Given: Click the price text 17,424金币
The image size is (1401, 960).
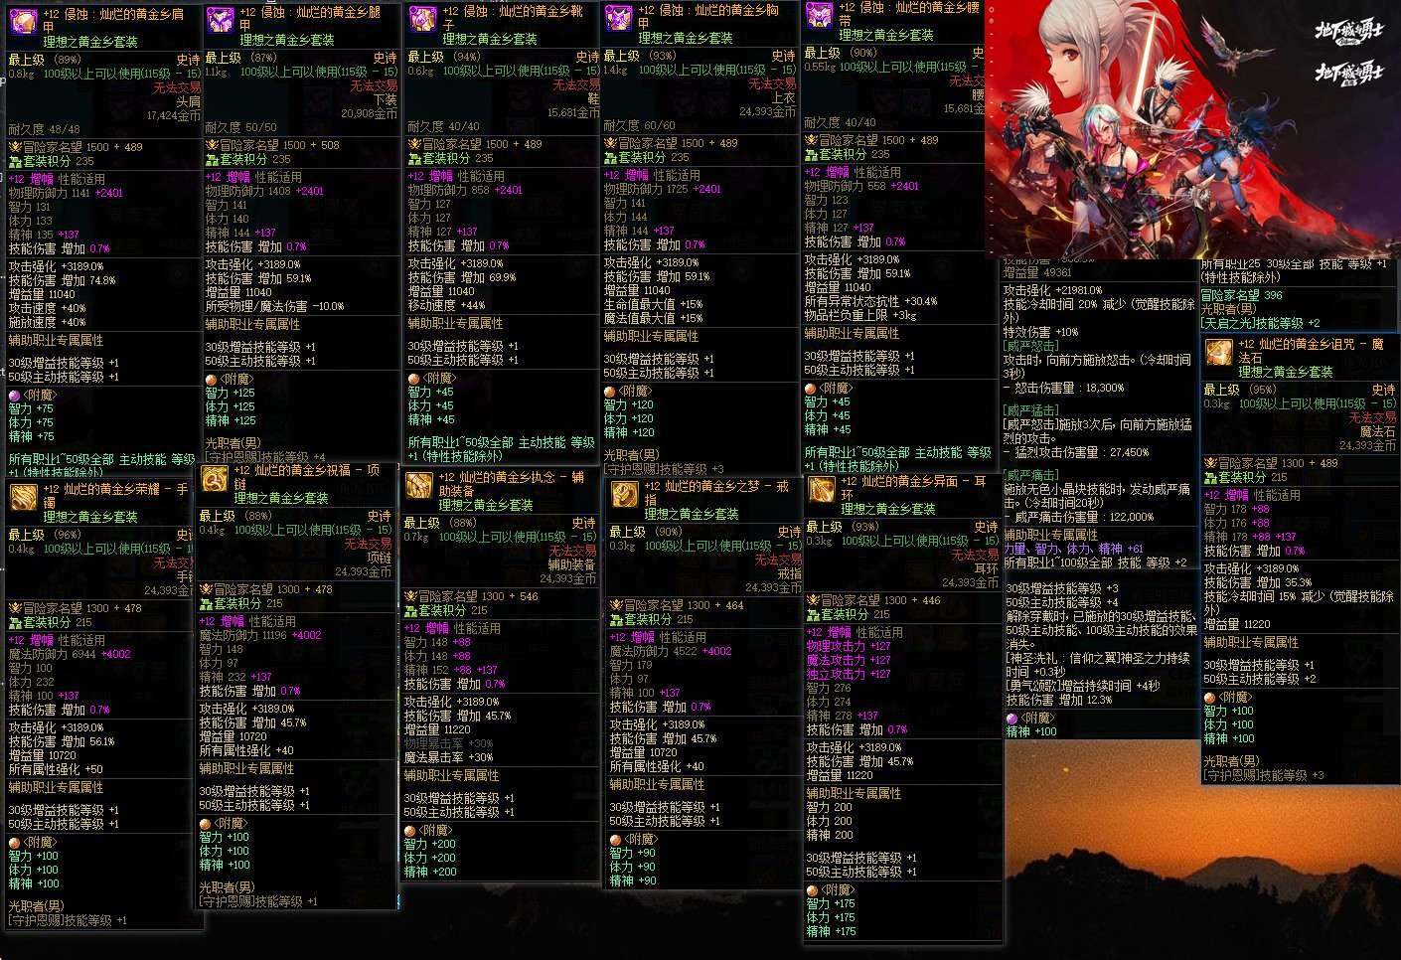Looking at the screenshot, I should [x=173, y=116].
